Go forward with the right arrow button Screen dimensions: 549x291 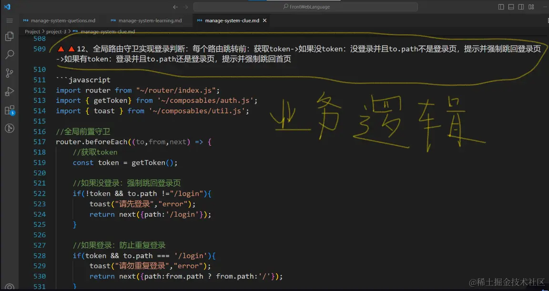tap(185, 7)
